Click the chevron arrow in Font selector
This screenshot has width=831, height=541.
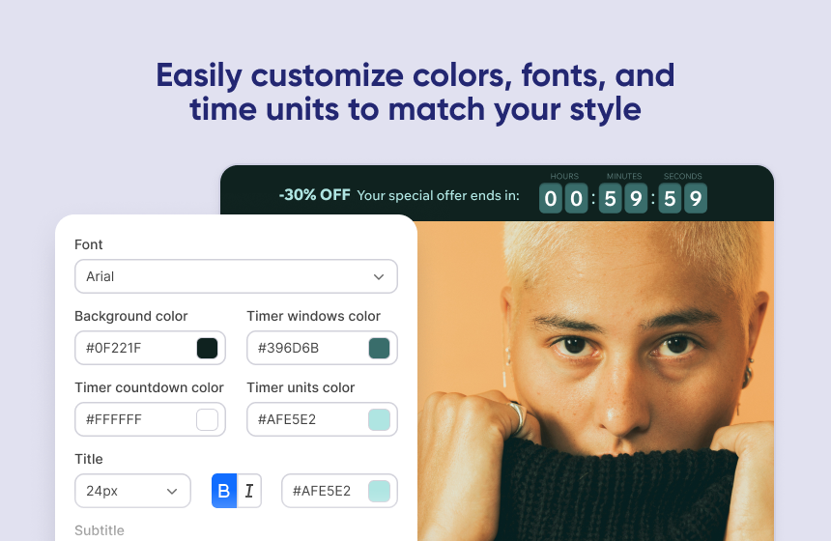click(x=379, y=276)
